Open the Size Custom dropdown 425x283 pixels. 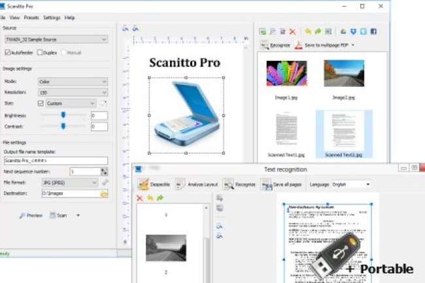pyautogui.click(x=71, y=103)
